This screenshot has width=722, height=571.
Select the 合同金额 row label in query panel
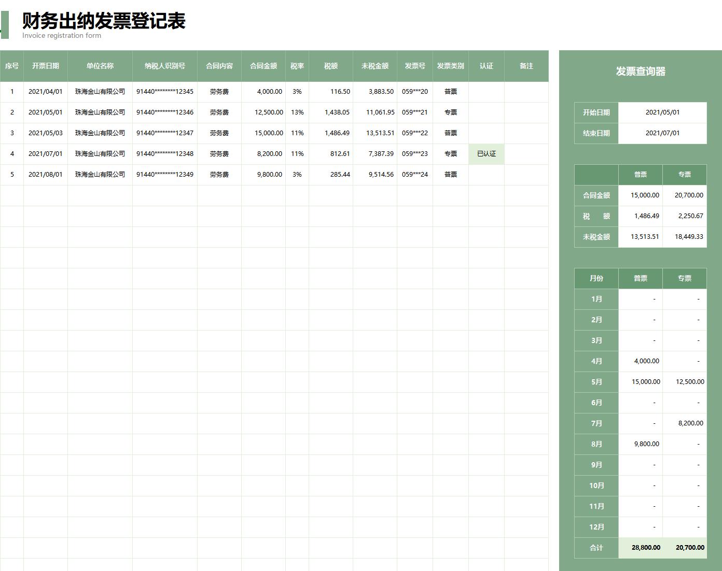coord(595,195)
